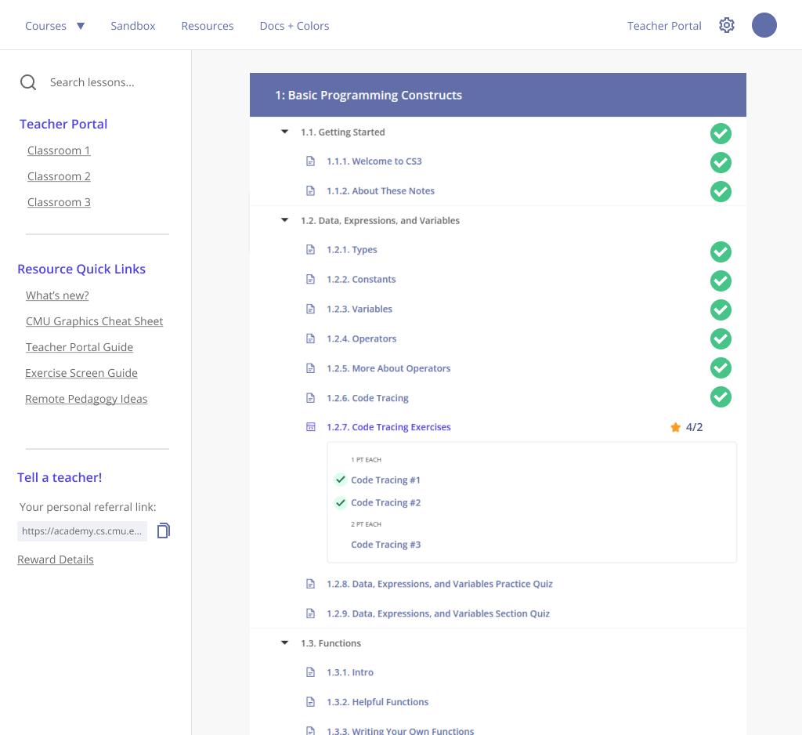
Task: Click the green completion check for Getting Started
Action: (721, 133)
